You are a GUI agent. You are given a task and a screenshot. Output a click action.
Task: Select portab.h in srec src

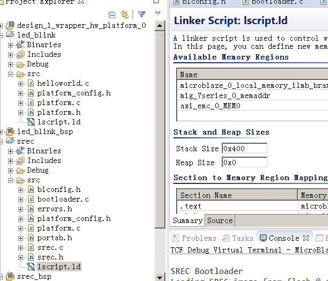55,238
